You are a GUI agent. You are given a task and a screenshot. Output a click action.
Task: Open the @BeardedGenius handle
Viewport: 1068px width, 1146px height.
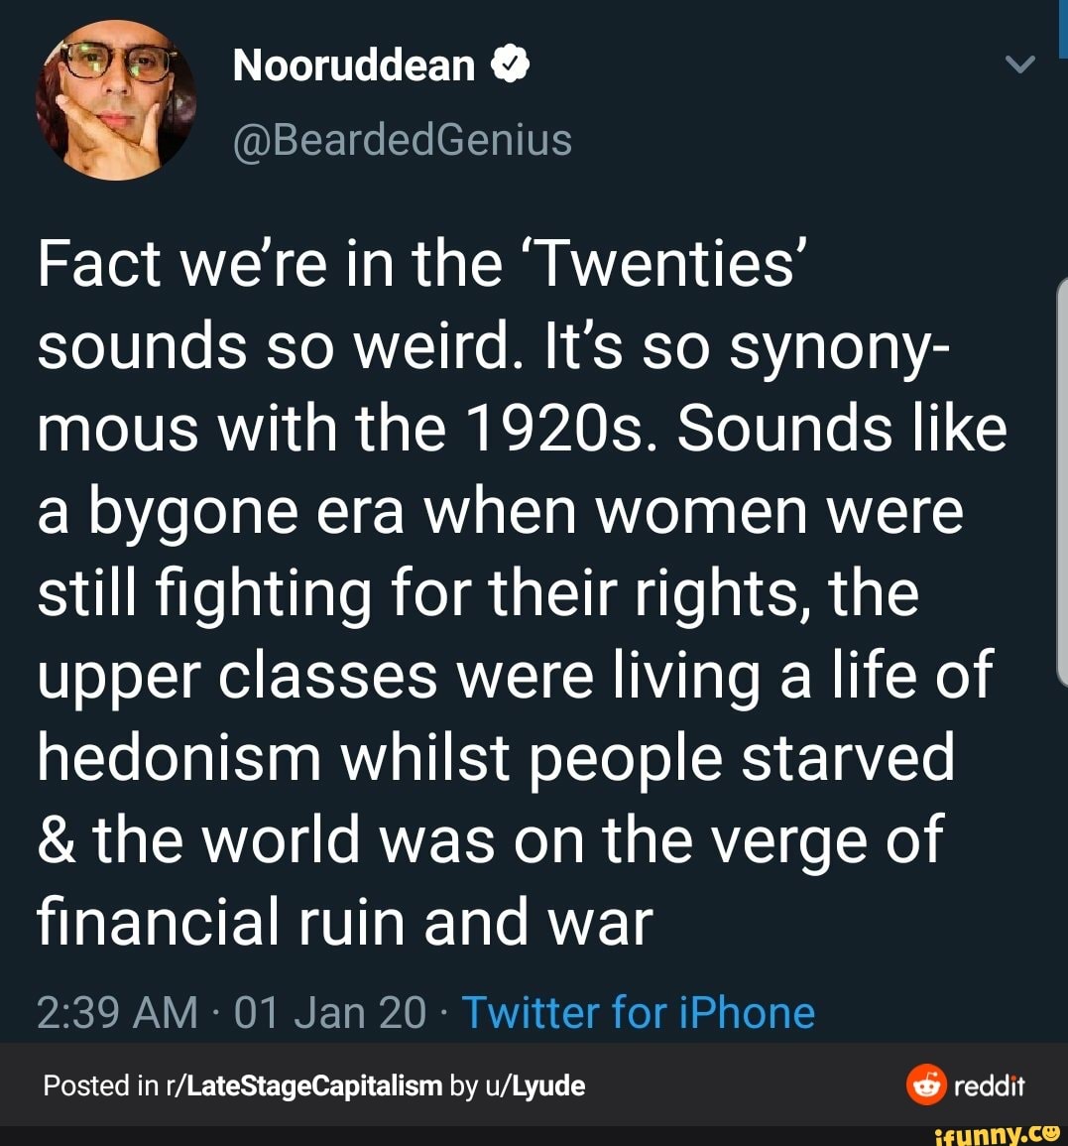tap(402, 140)
